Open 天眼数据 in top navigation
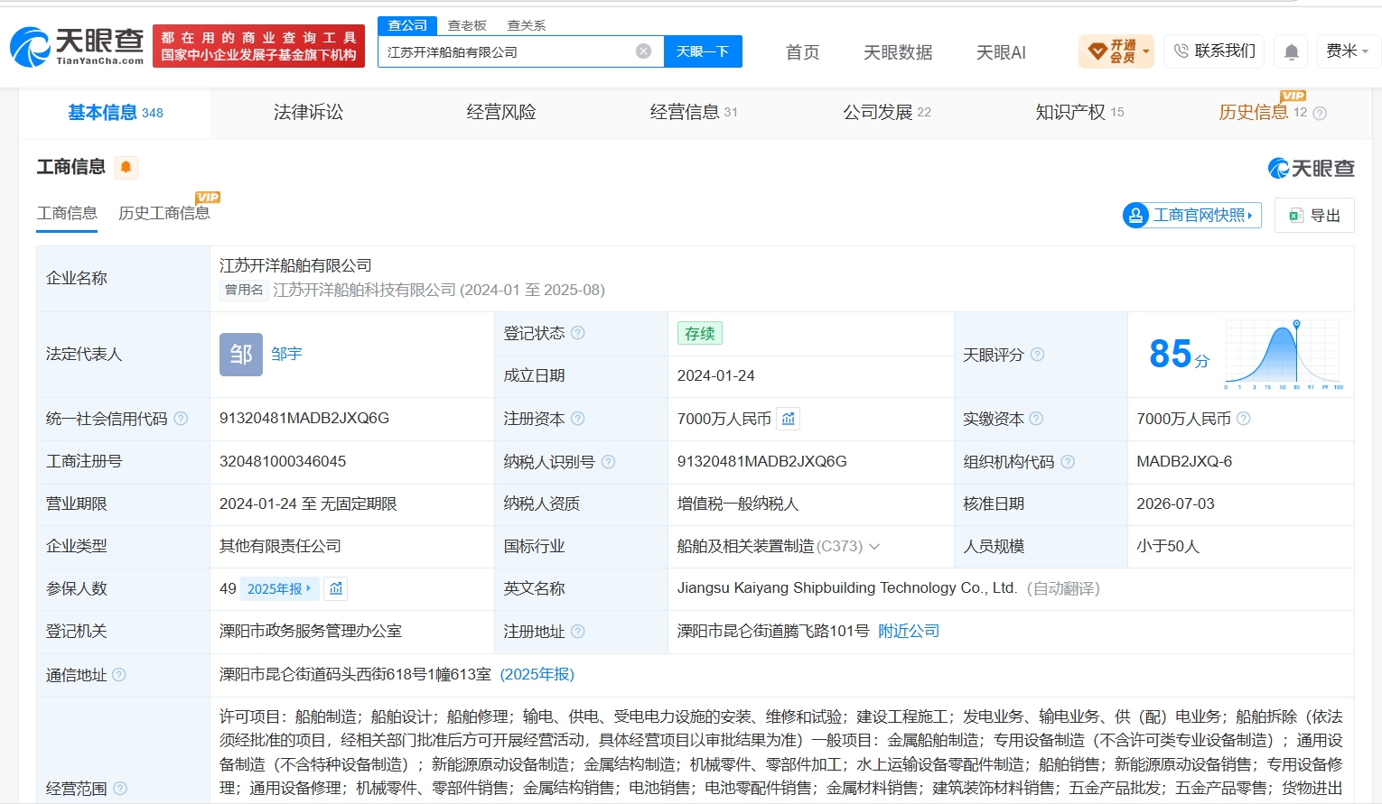Screen dimensions: 1382x804 [x=898, y=52]
